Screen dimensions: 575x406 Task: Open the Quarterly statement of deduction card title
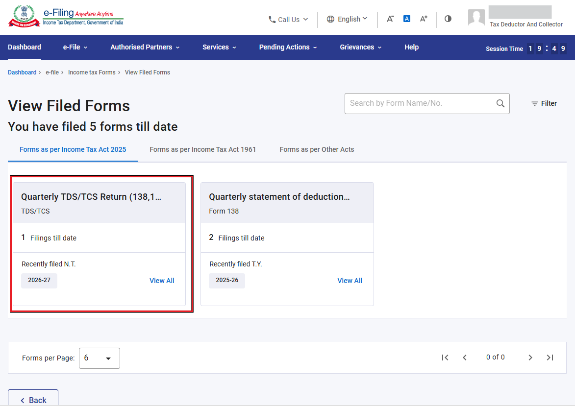coord(279,197)
